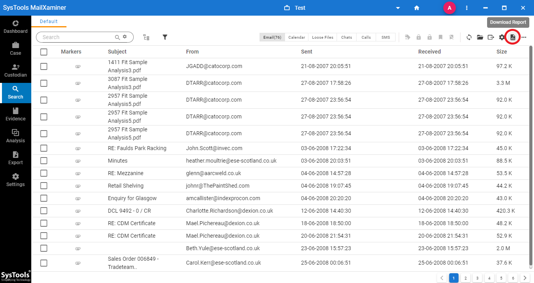Select the Email(76) tab
534x283 pixels.
(x=272, y=37)
